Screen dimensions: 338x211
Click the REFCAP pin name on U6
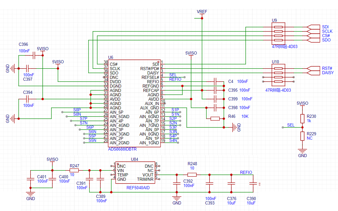pos(151,90)
